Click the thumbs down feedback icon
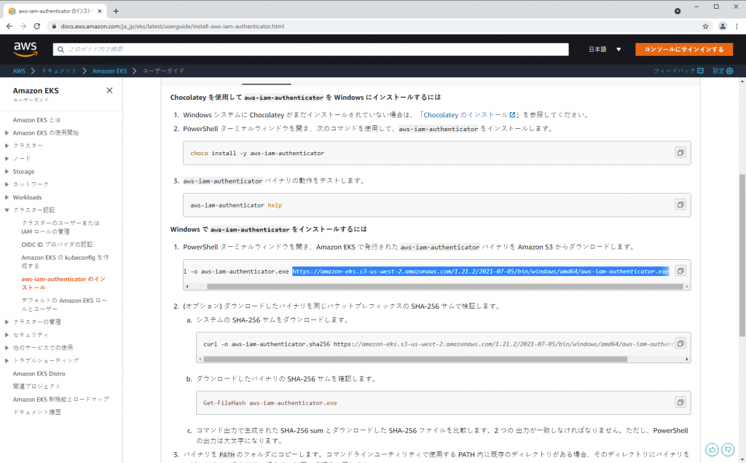 coord(728,450)
